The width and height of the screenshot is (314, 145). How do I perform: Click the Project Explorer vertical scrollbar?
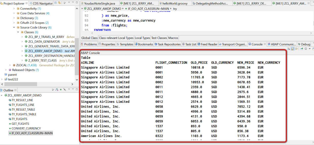(x=77, y=45)
